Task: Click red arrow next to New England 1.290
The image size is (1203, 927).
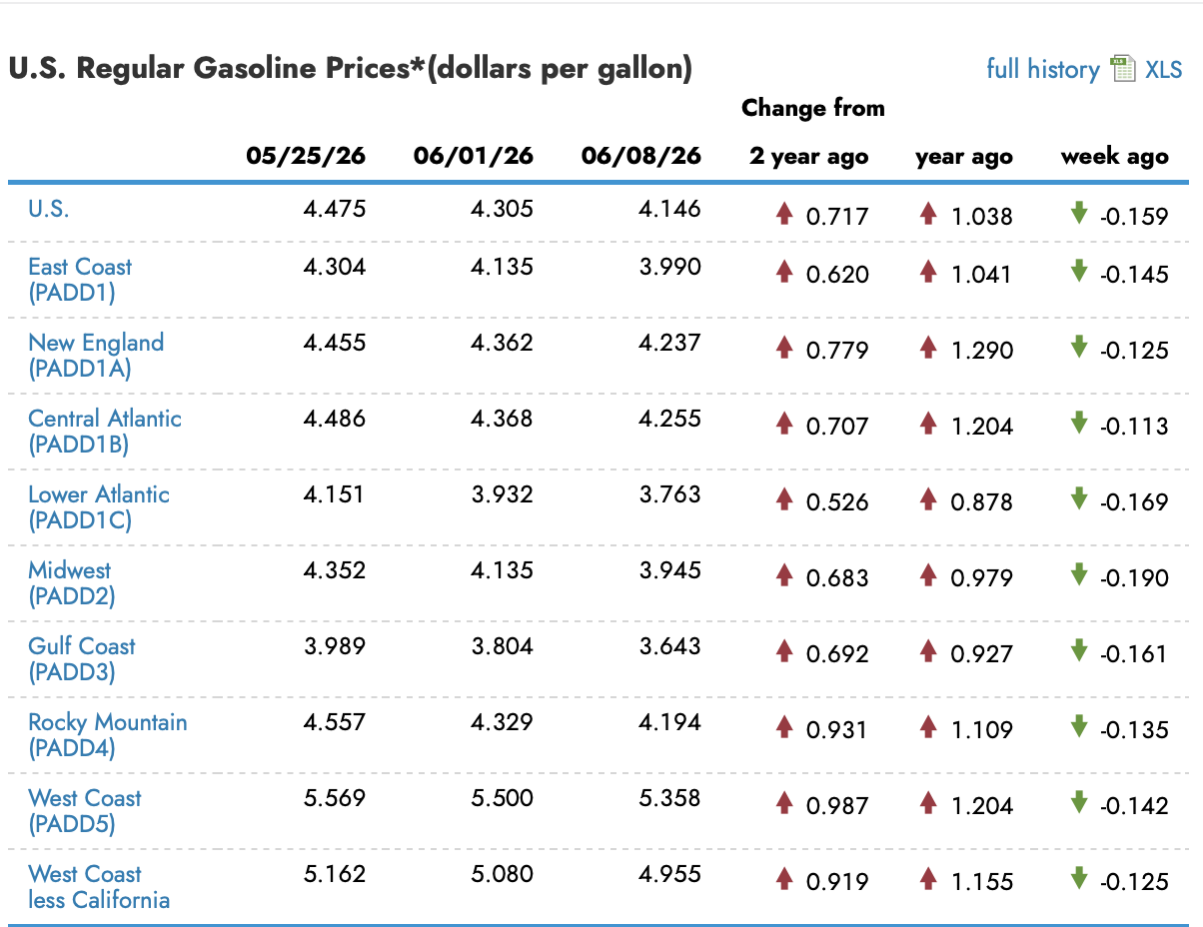Action: 928,347
